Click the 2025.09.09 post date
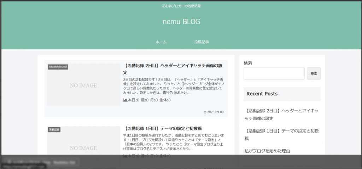This screenshot has height=169, width=362. [216, 112]
